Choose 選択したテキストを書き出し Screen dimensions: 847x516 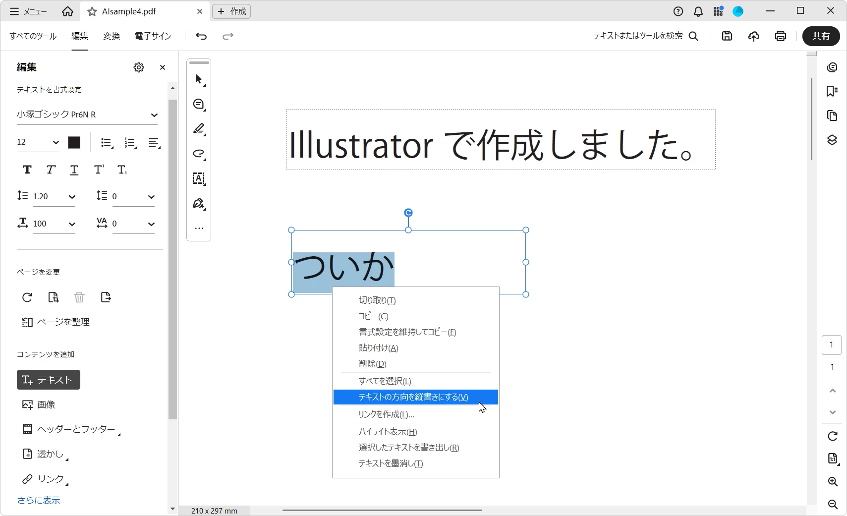[415, 448]
